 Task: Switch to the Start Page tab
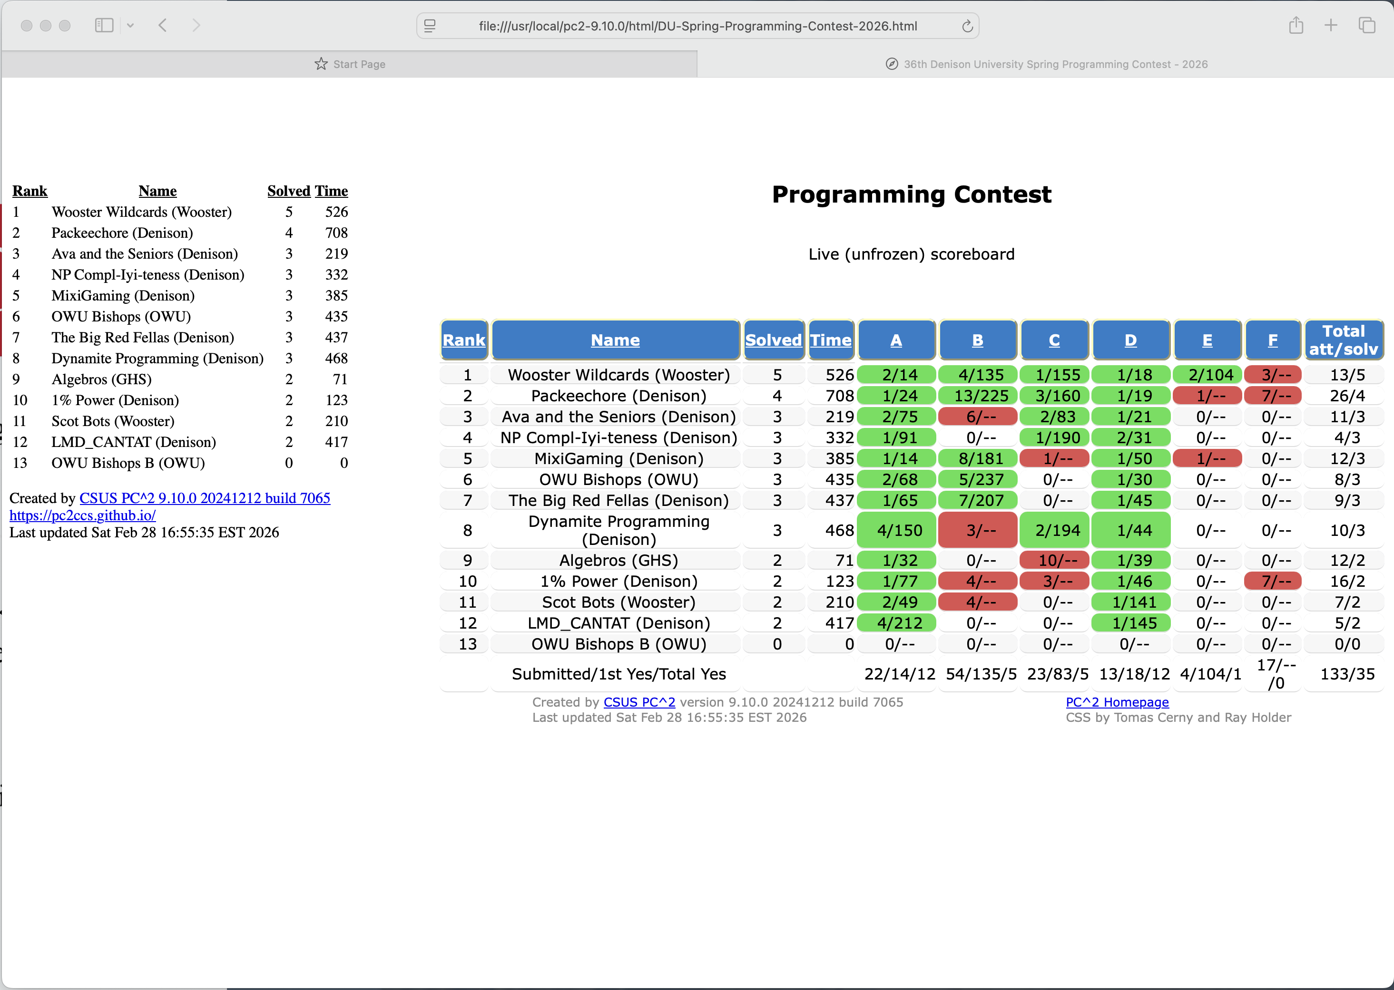350,64
